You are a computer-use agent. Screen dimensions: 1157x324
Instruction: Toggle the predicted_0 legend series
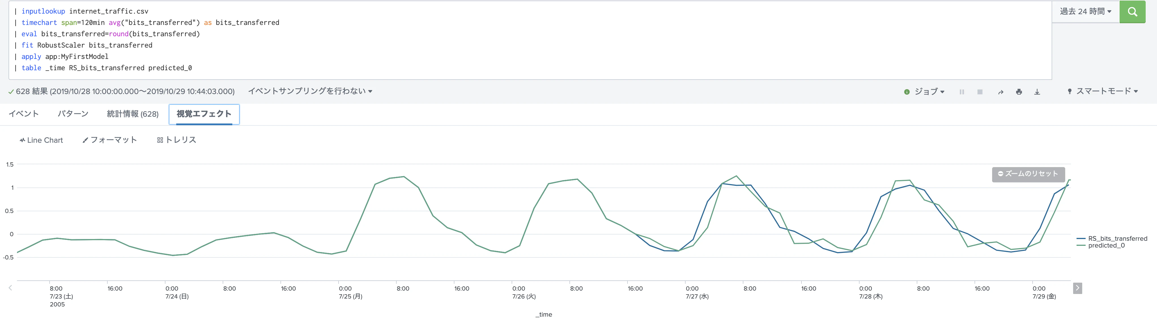(x=1101, y=246)
